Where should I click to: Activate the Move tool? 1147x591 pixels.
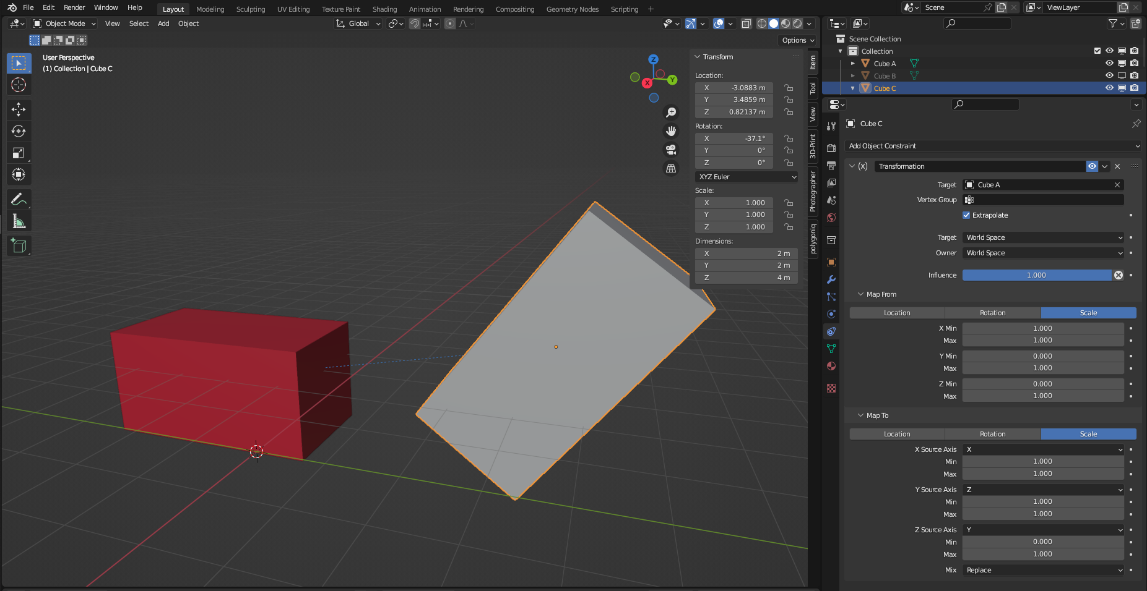click(19, 109)
